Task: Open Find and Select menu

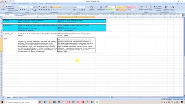Action: click(x=172, y=8)
